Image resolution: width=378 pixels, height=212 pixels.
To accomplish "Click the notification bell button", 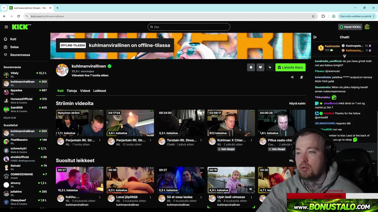I will 251,67.
